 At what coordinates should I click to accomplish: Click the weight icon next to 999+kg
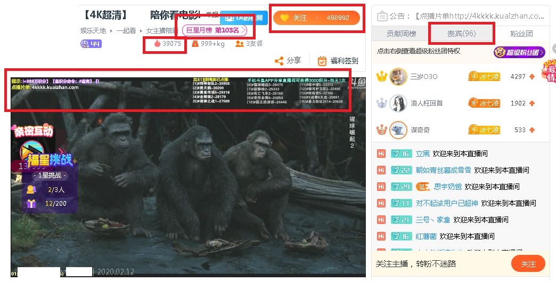(x=195, y=44)
